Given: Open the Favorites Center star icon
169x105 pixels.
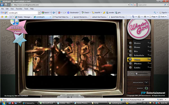Looking at the screenshot, I should 2,17.
